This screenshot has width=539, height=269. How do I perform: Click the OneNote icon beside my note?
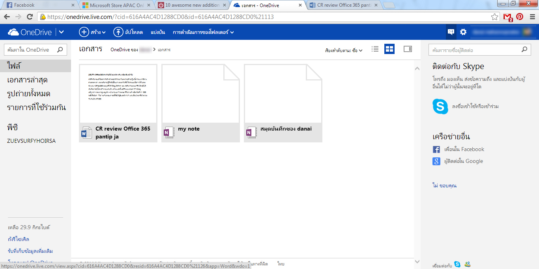coord(169,133)
